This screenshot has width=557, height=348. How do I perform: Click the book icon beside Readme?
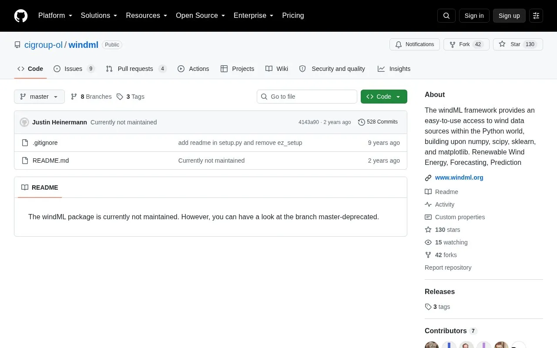(x=428, y=192)
